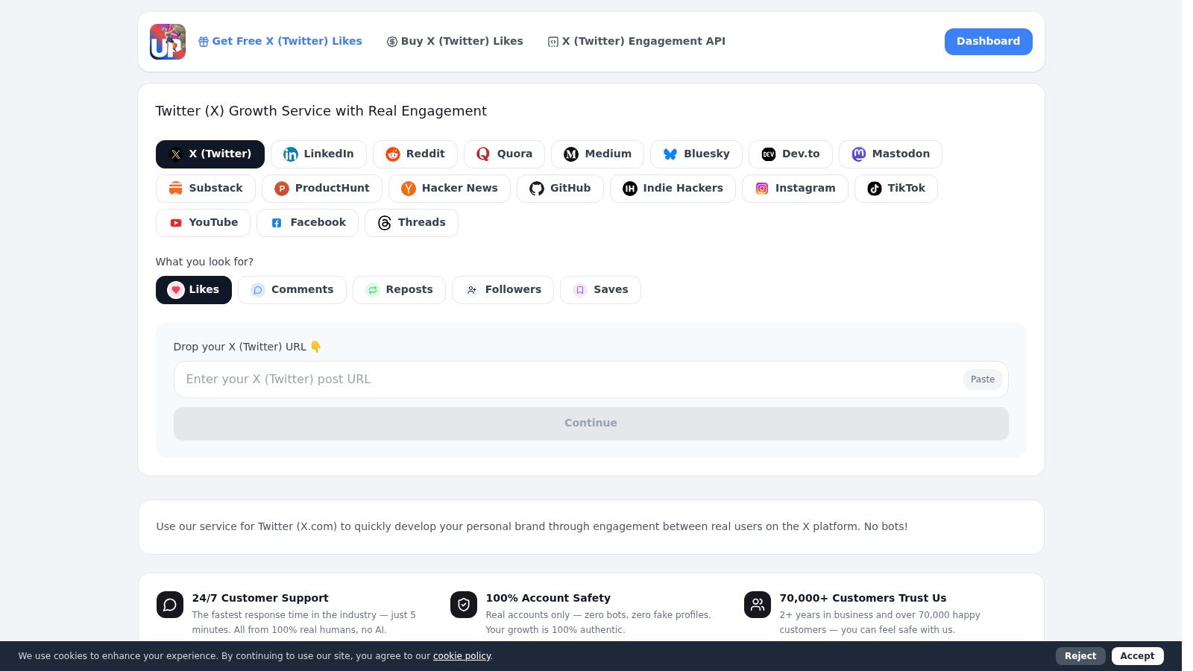1193x671 pixels.
Task: Select the Threads platform icon
Action: point(385,223)
